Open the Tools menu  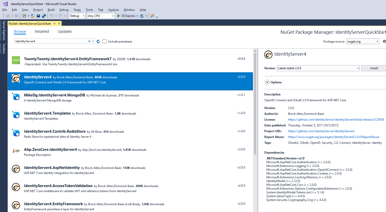click(89, 10)
